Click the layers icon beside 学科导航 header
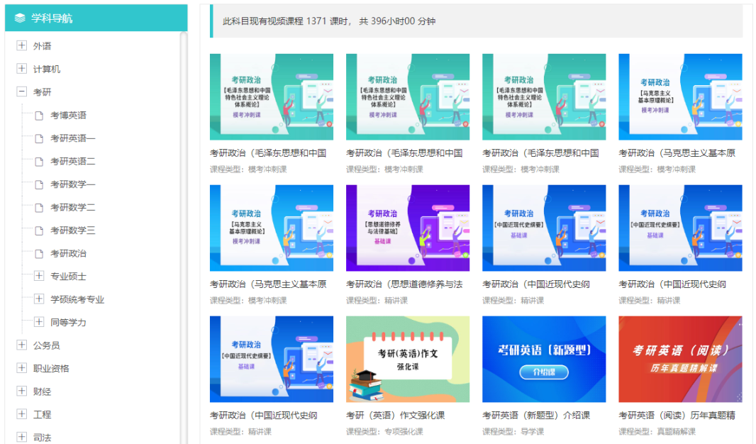 click(x=20, y=17)
